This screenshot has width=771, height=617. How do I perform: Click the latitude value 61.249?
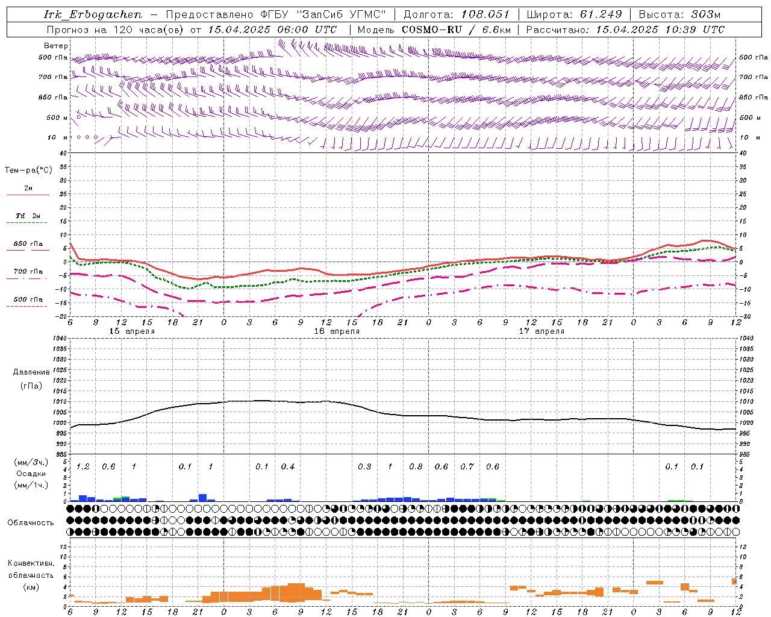click(x=601, y=14)
